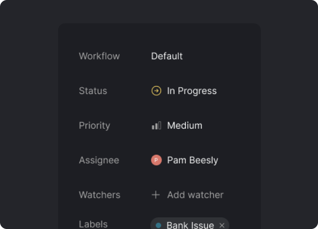
Task: Click the In Progress status text
Action: [x=192, y=91]
